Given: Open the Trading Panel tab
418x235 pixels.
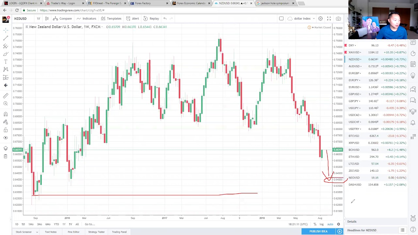Looking at the screenshot, I should tap(119, 232).
